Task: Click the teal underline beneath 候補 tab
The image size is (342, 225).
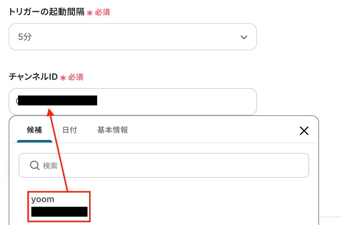Action: click(34, 141)
